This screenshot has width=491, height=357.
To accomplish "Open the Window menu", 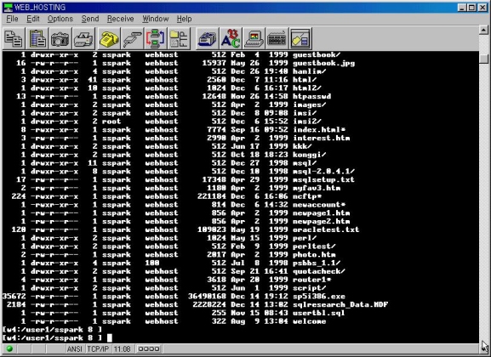I will [156, 19].
